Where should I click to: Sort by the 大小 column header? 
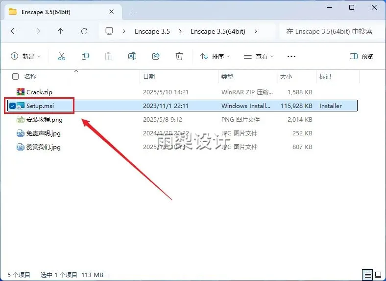(286, 77)
